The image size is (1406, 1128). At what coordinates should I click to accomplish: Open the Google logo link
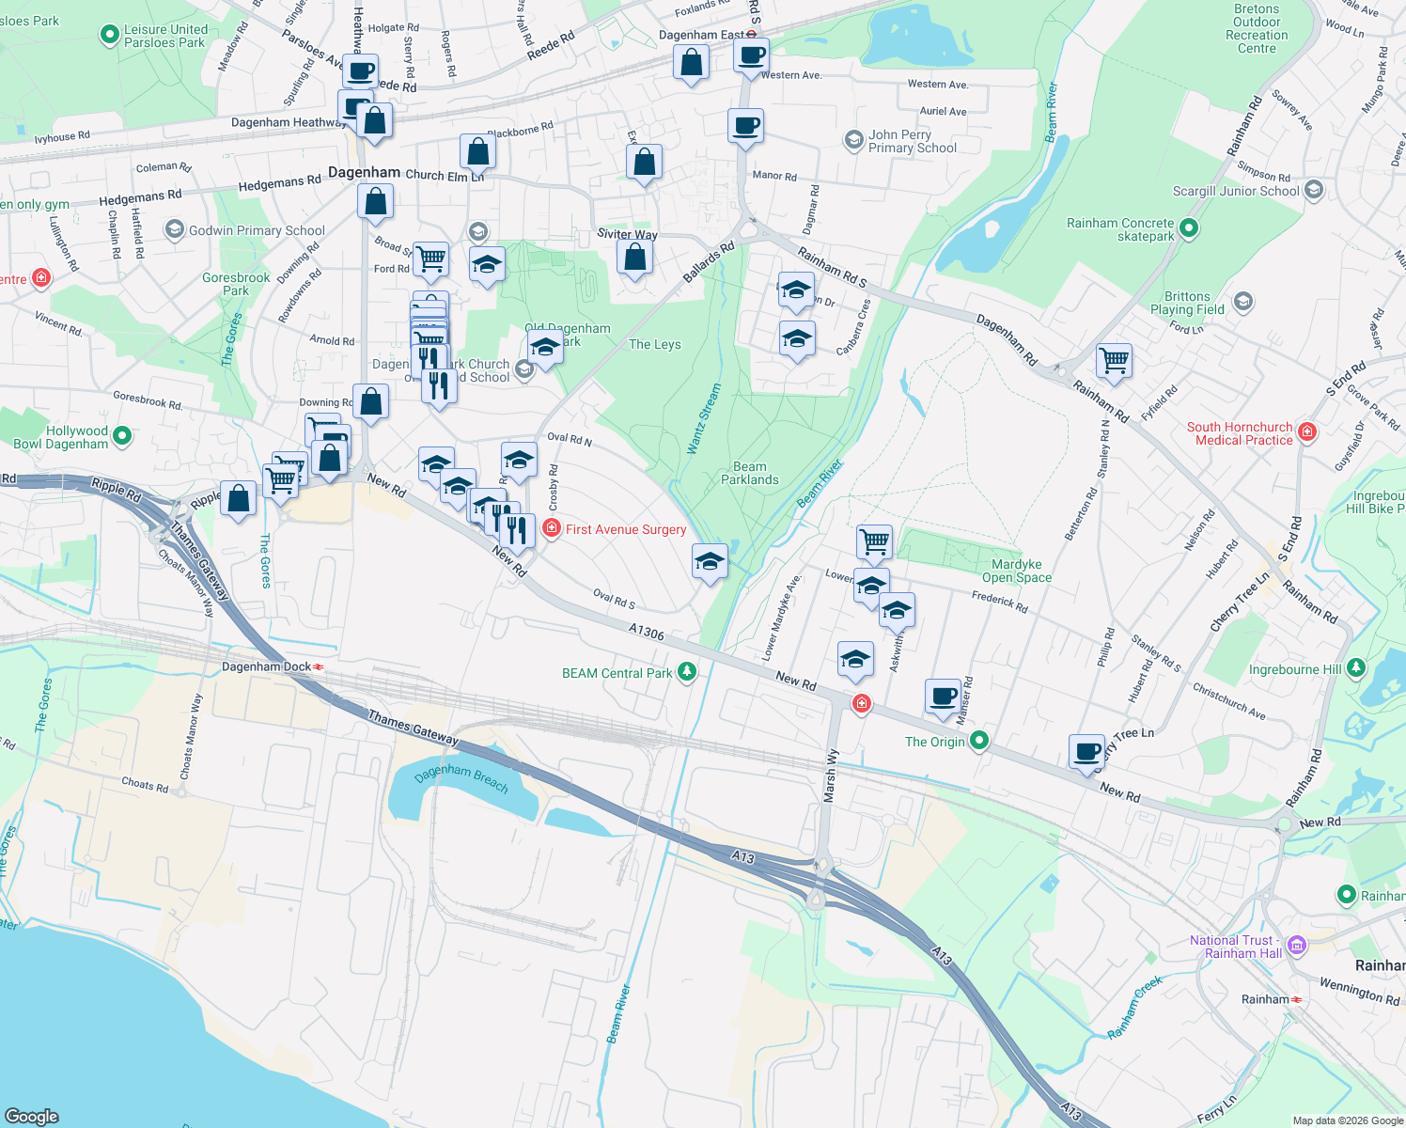(32, 1116)
